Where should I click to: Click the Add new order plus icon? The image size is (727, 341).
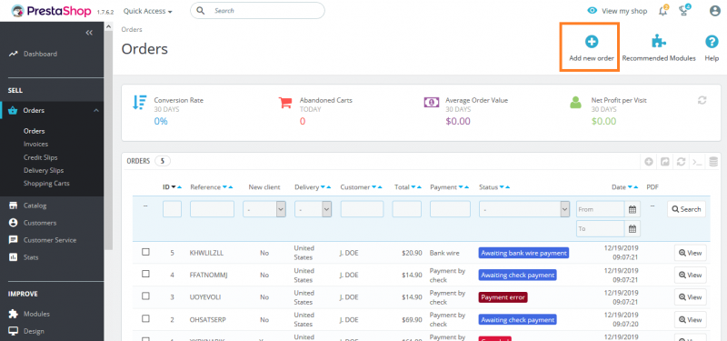[592, 42]
